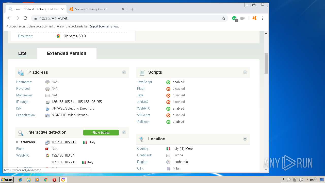Click the scrollbar down arrow
Screen dimensions: 325x183
click(x=266, y=170)
